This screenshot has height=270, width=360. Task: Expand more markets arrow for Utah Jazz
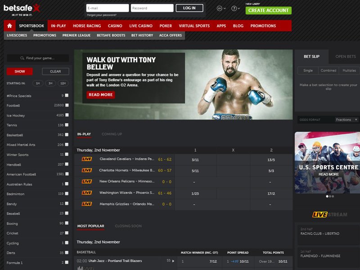point(173,261)
